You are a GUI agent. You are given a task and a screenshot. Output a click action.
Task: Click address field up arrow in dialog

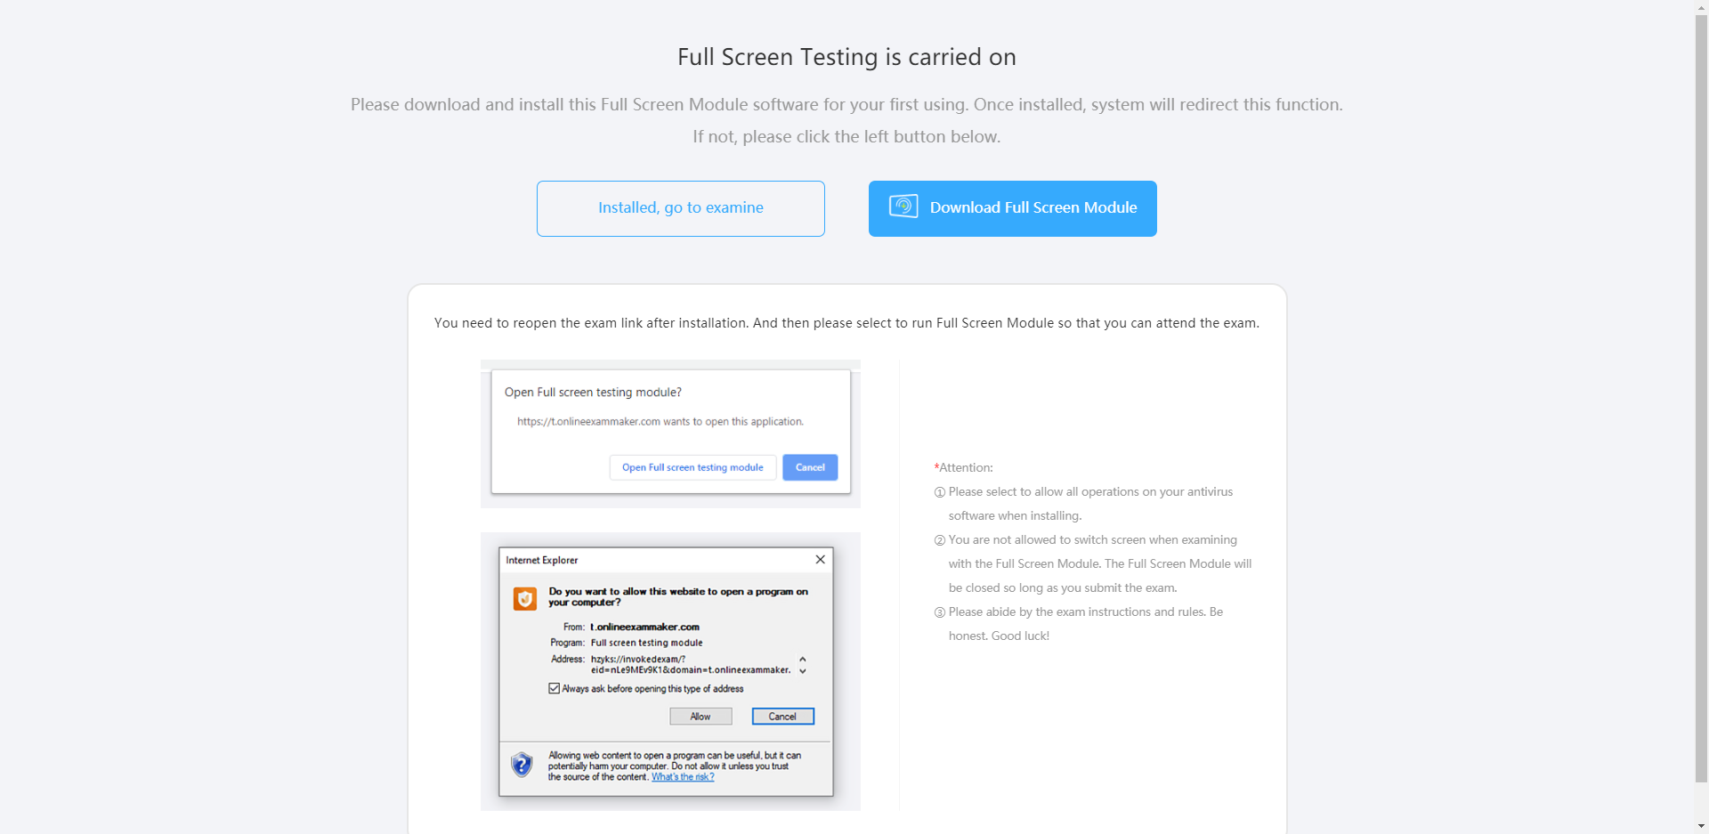pos(803,660)
